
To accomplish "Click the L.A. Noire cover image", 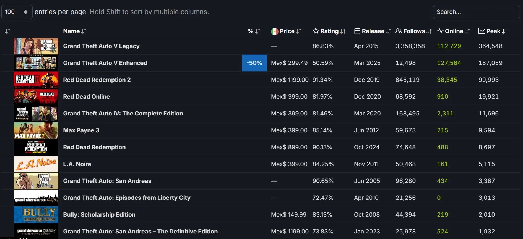I will point(36,164).
